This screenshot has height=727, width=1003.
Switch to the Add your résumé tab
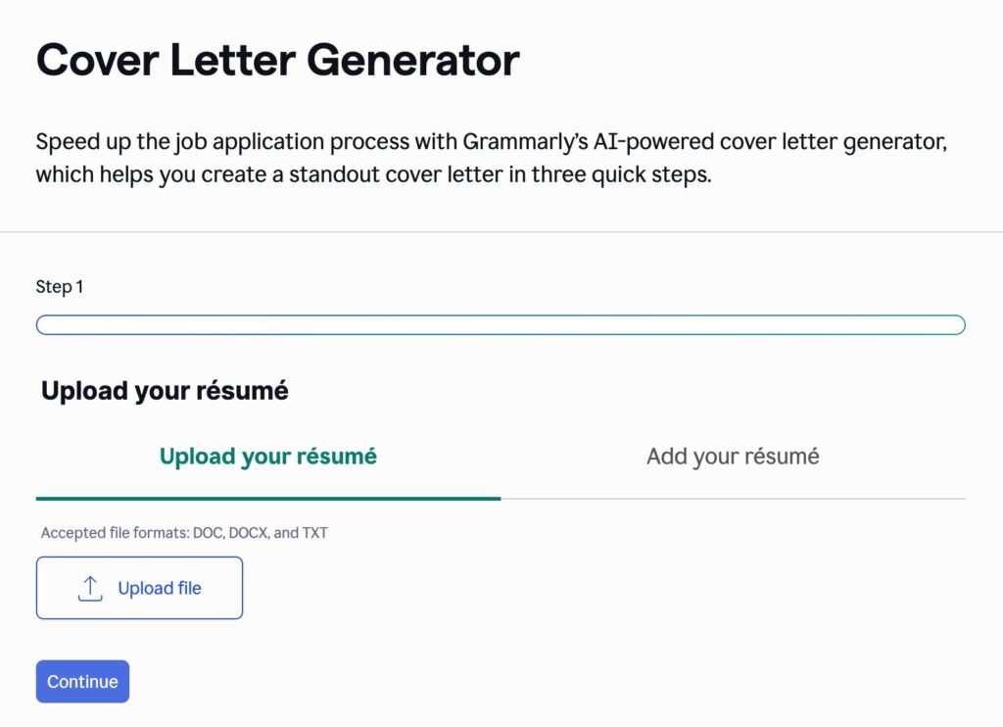733,457
